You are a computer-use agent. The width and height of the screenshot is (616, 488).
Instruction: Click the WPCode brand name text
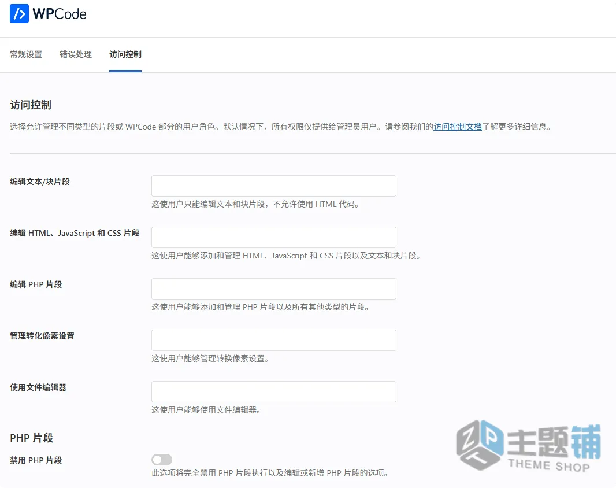tap(60, 14)
